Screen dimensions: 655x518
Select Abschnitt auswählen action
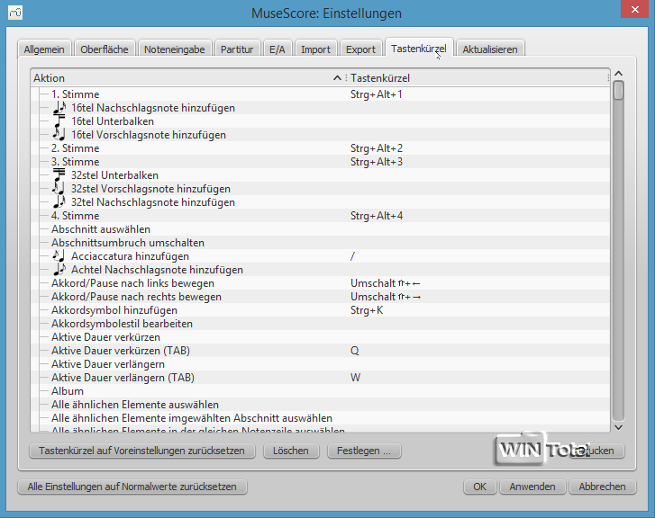[x=320, y=229]
